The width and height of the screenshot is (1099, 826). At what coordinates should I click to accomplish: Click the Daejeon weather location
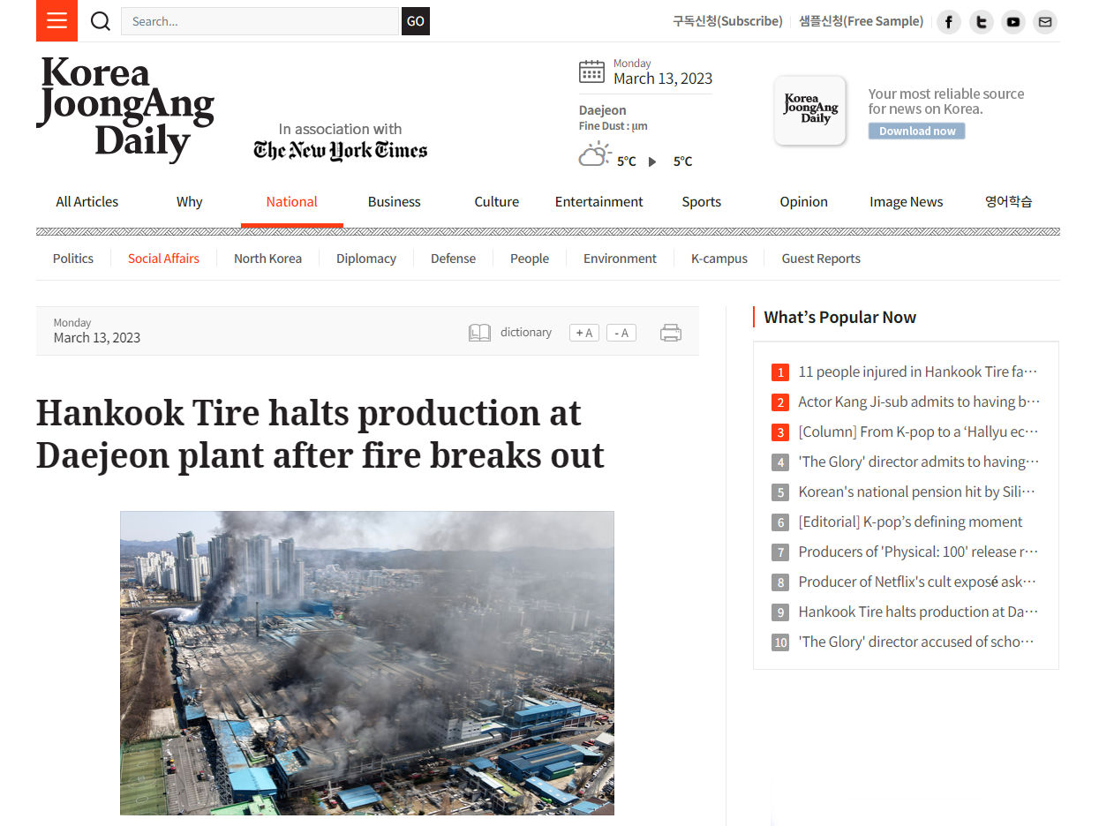pyautogui.click(x=602, y=110)
